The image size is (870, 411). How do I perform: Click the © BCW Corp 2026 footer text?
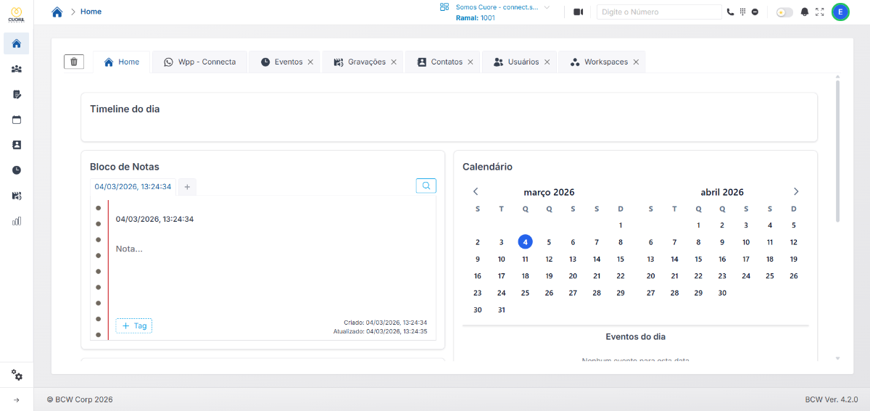[80, 399]
